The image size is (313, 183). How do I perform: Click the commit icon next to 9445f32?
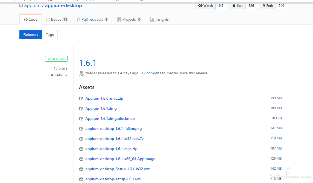(52, 75)
